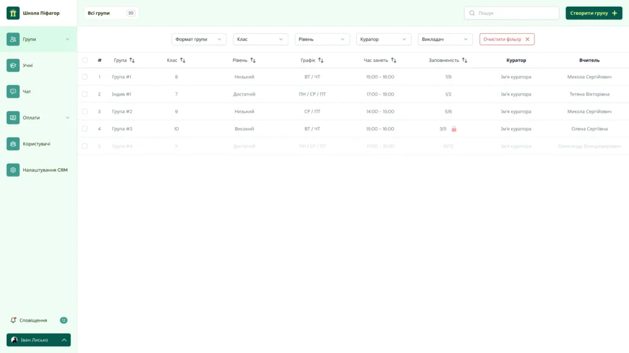629x353 pixels.
Task: Click schedule СР / ПТ cell
Action: coord(312,112)
